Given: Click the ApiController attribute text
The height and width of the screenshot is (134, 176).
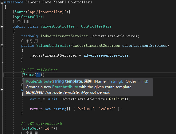Looking at the screenshot, I should (29, 17).
